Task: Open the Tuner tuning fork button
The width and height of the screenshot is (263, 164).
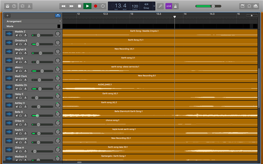Action: (160, 6)
